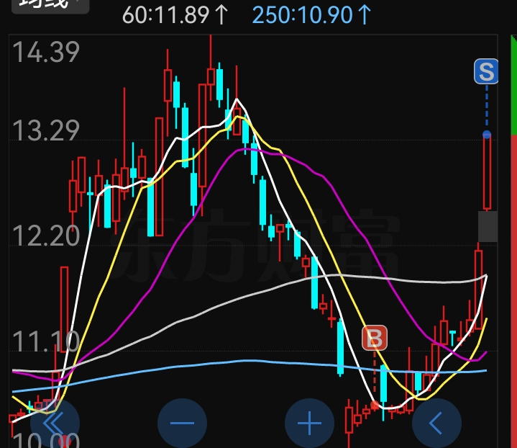Image resolution: width=517 pixels, height=448 pixels.
Task: Tap the zoom out minus button
Action: point(183,423)
